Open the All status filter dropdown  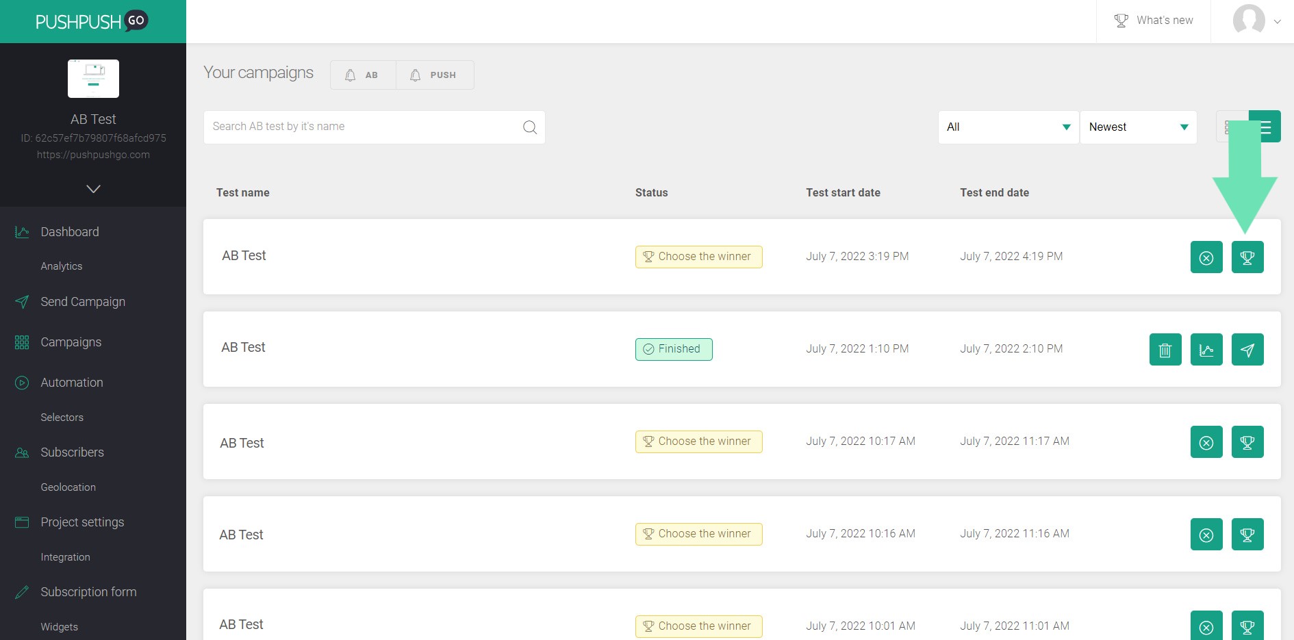[x=1008, y=127]
